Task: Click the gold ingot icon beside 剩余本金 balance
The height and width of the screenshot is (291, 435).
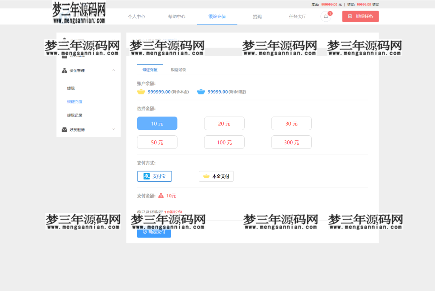Action: pyautogui.click(x=141, y=91)
